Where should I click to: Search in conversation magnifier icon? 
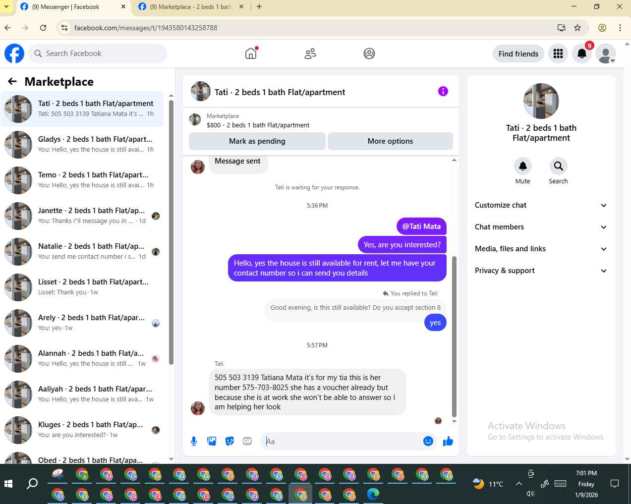click(x=558, y=166)
